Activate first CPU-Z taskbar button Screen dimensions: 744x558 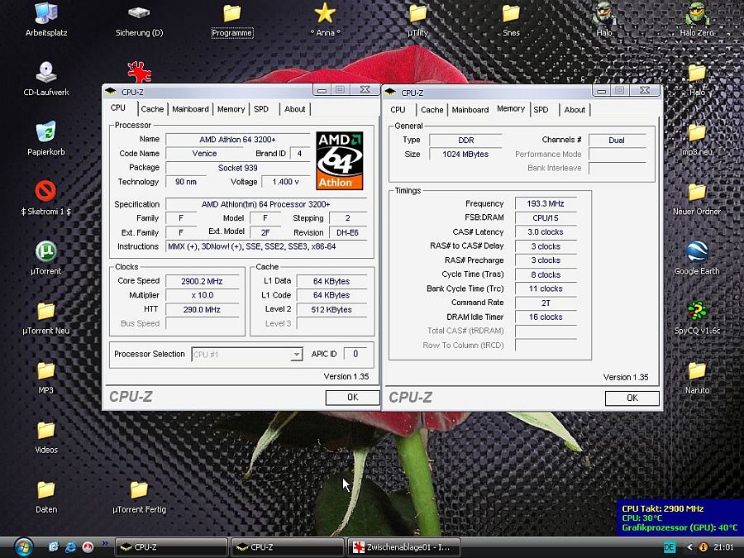[171, 547]
